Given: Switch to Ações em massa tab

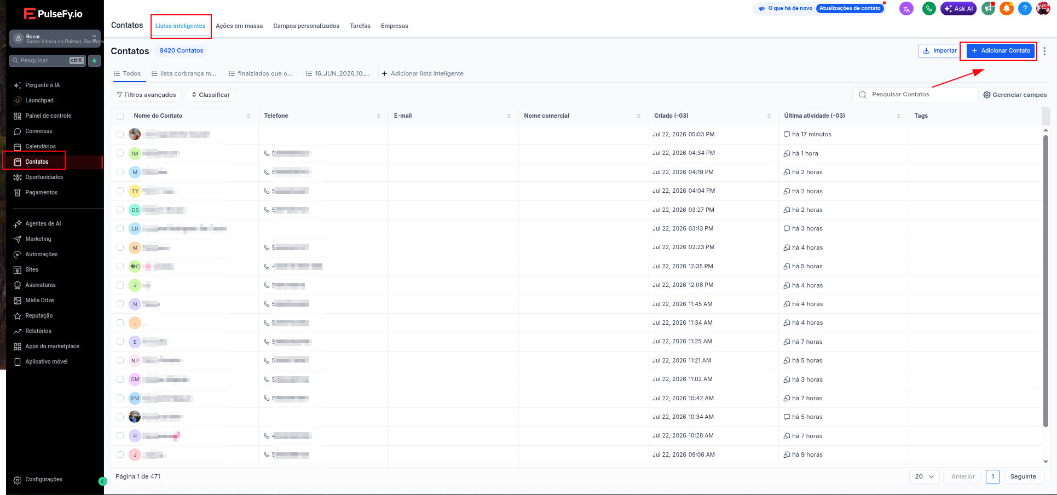Looking at the screenshot, I should (x=239, y=26).
